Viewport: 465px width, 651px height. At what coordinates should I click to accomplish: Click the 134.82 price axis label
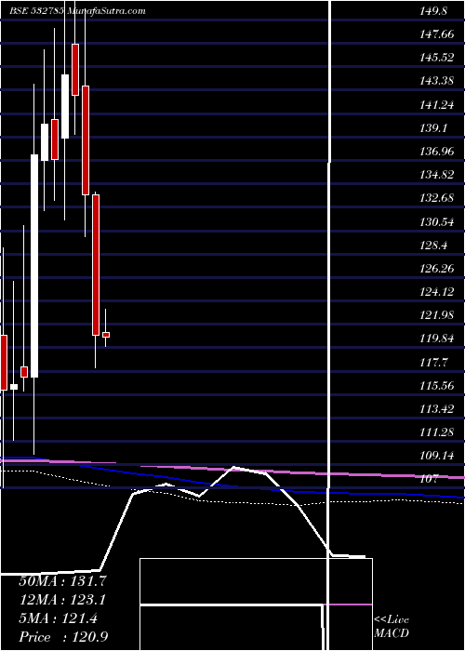coord(436,175)
